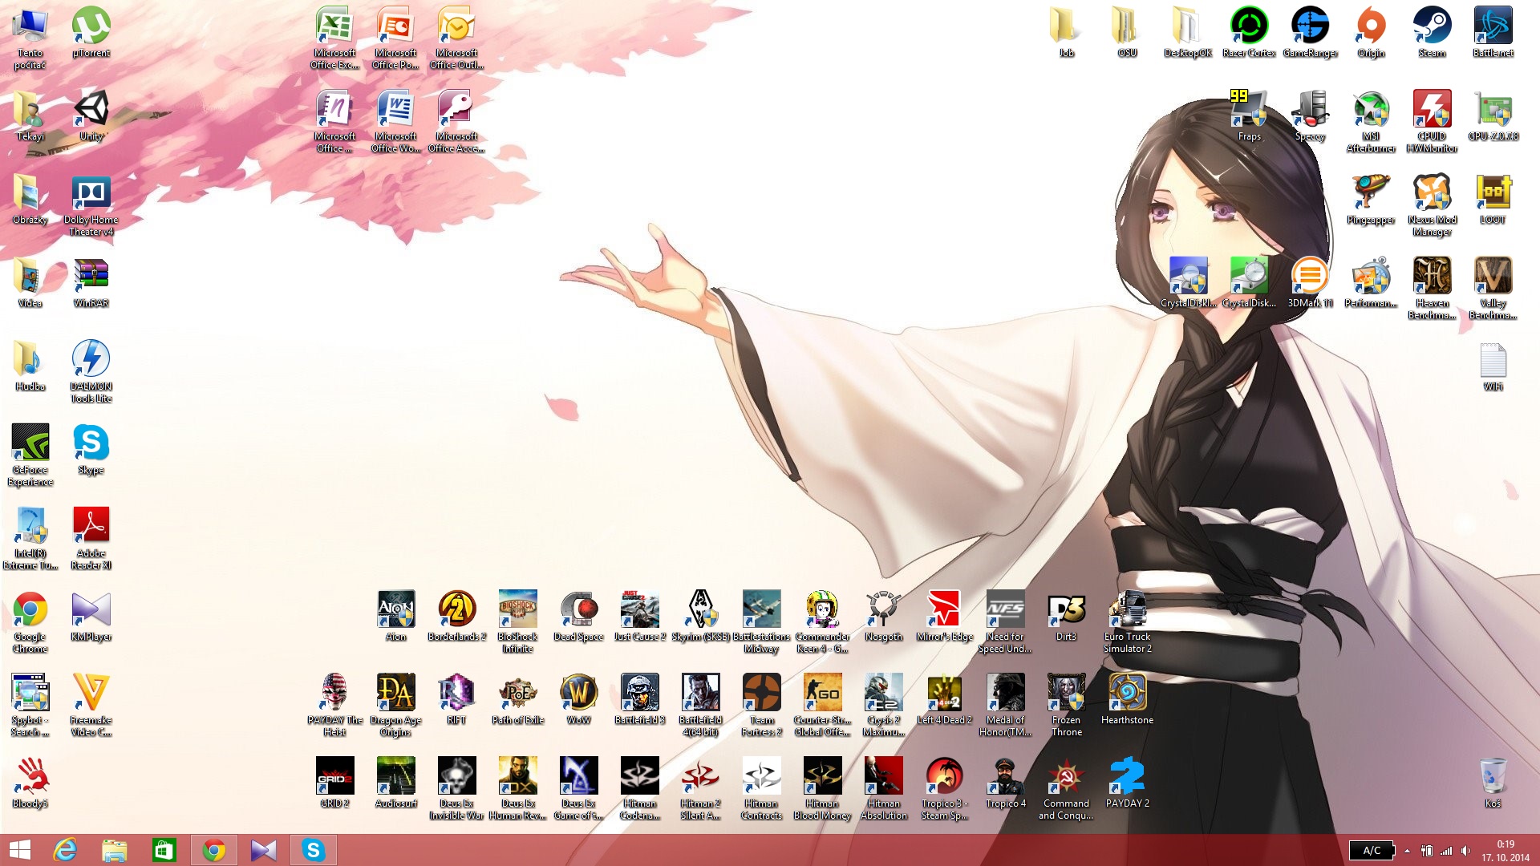Open Skype from the taskbar
Image resolution: width=1540 pixels, height=866 pixels.
coord(313,850)
